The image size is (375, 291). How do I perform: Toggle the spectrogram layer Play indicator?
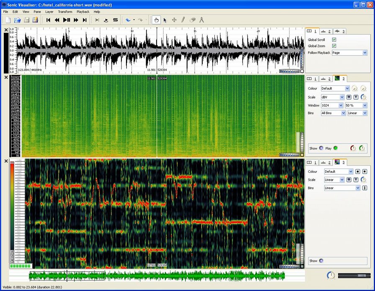(x=336, y=148)
